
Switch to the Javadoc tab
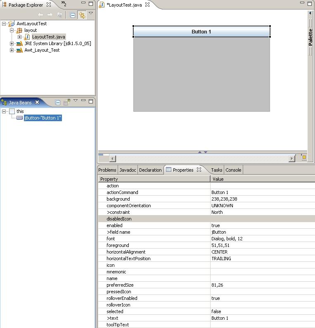point(128,170)
